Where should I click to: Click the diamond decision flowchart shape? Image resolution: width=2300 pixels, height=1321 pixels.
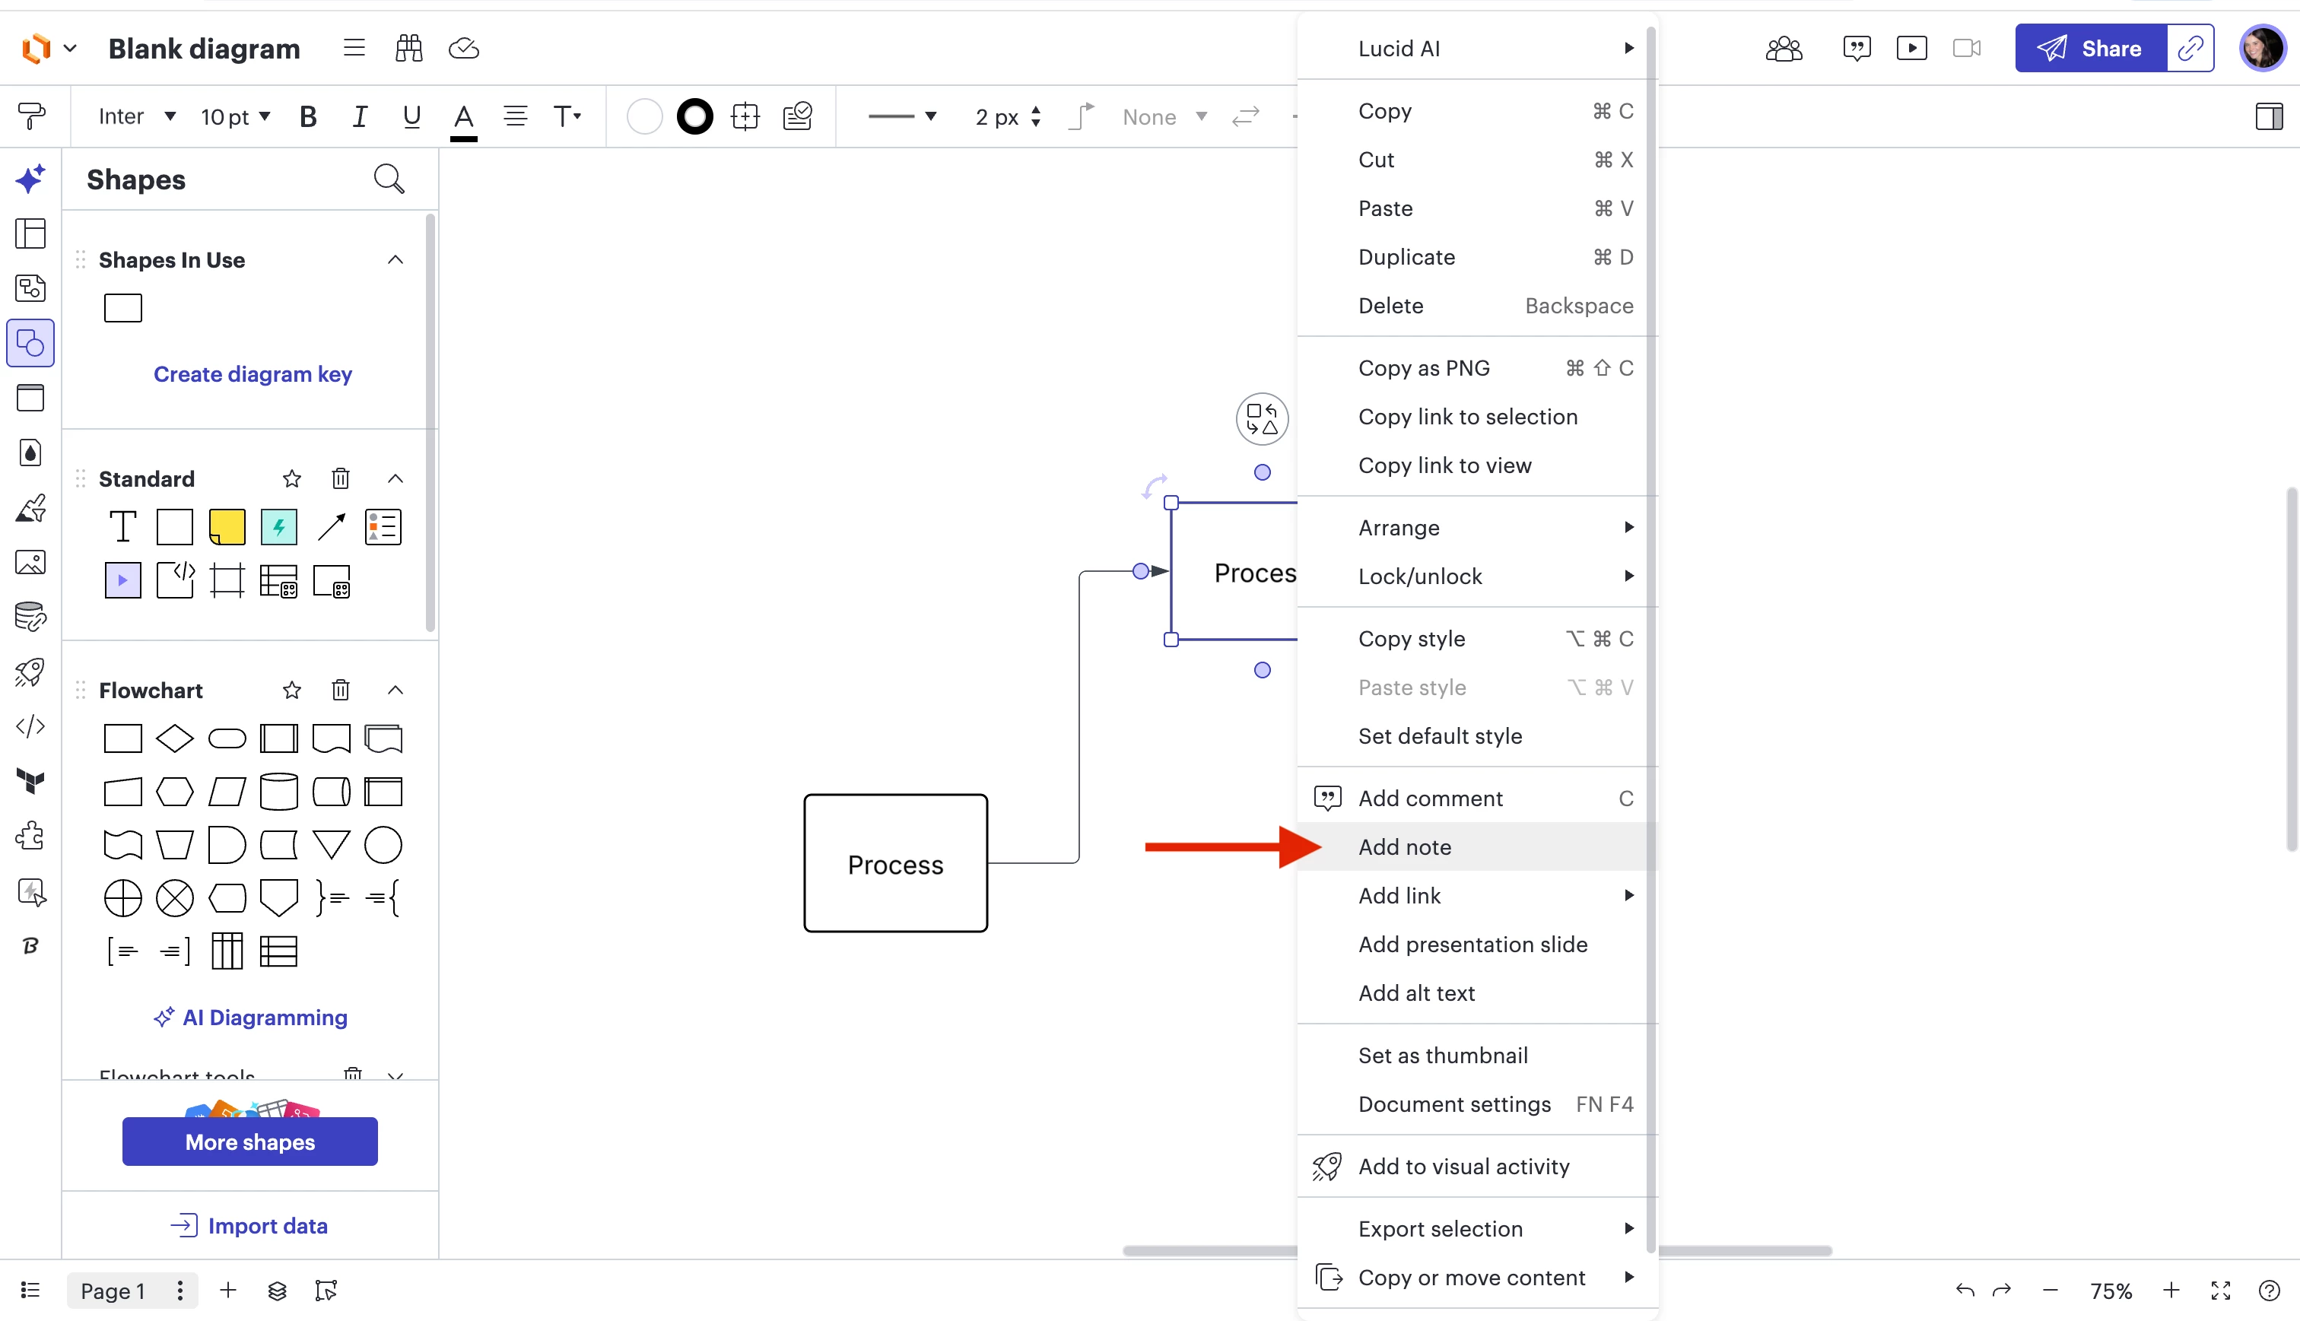[174, 738]
